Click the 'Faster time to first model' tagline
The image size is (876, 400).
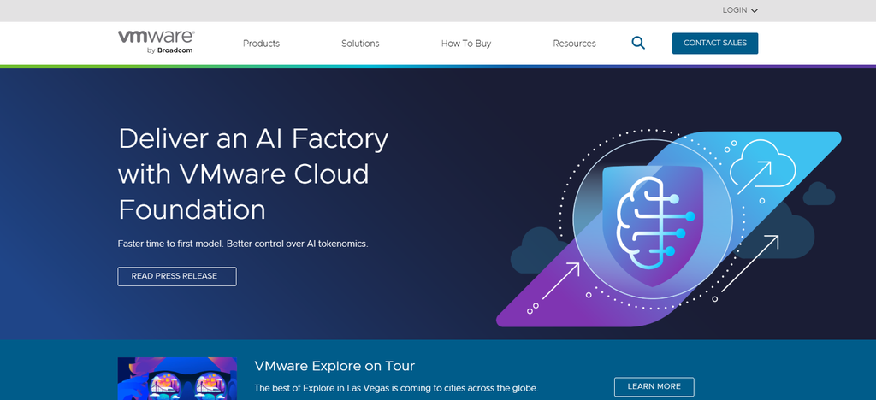(x=243, y=244)
